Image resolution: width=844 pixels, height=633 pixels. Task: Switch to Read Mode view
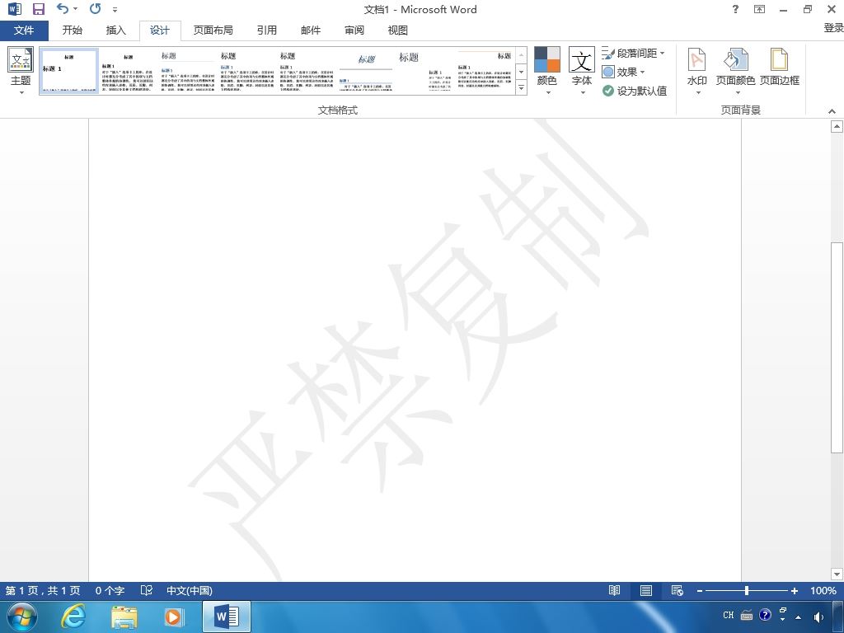coord(614,590)
